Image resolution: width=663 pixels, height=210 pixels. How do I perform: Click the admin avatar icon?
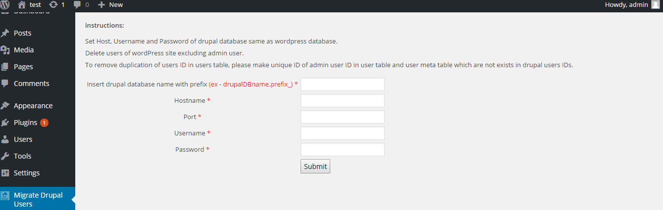tap(656, 4)
